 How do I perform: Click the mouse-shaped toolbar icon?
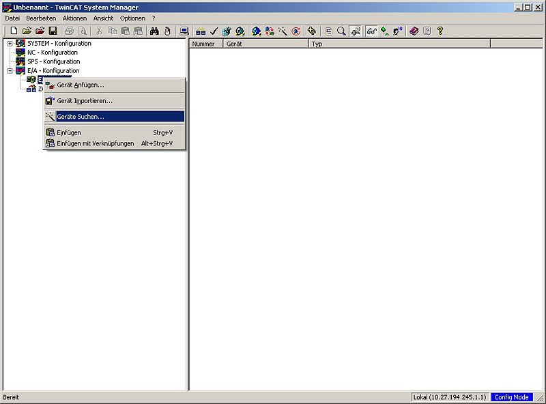coord(167,31)
